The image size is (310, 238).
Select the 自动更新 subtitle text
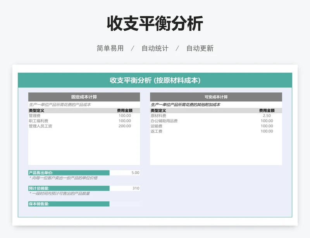(200, 49)
